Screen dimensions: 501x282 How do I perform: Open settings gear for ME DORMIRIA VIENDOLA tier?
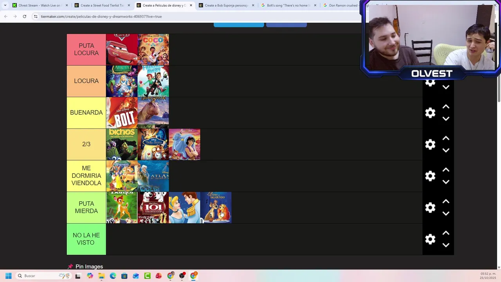click(x=430, y=176)
